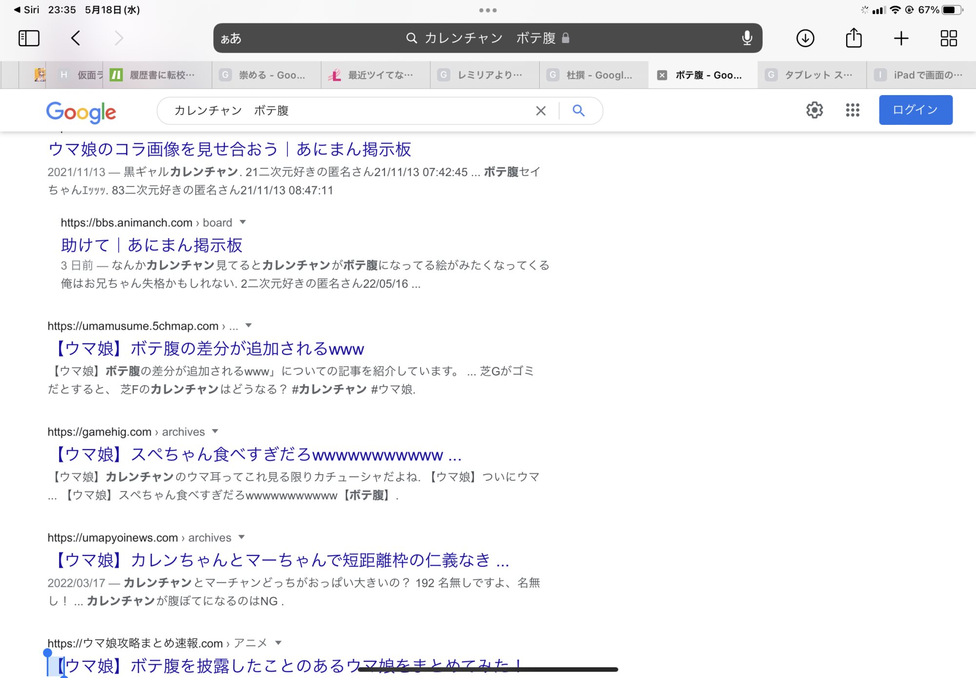Toggle the Safari sidebar panel

[x=29, y=38]
